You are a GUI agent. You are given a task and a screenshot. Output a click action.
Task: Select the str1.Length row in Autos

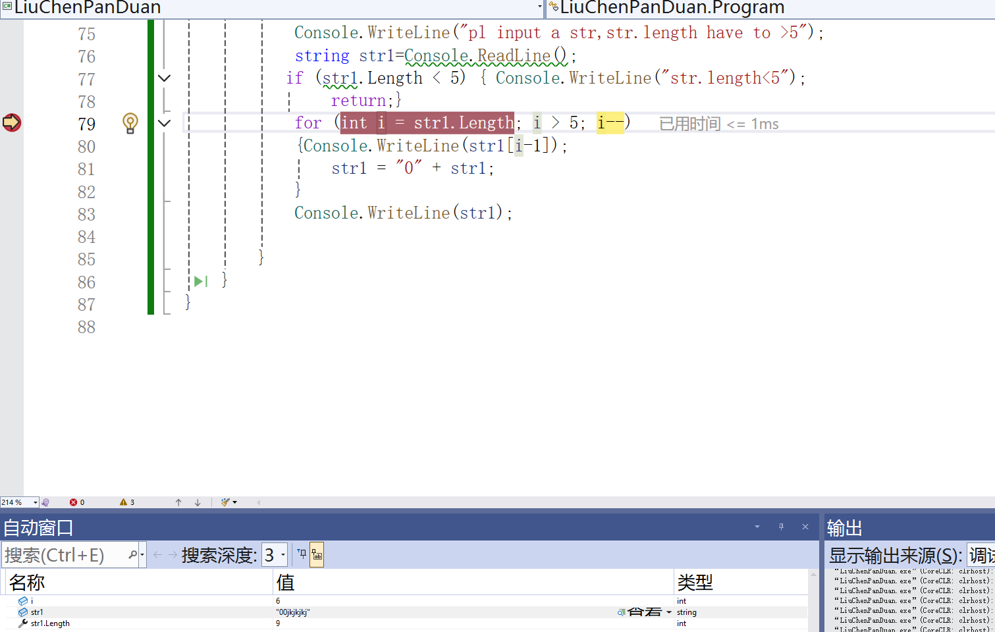[x=406, y=623]
